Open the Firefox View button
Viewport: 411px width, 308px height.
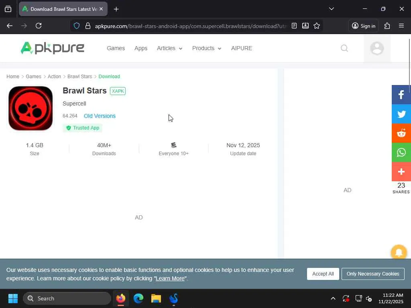pos(8,9)
